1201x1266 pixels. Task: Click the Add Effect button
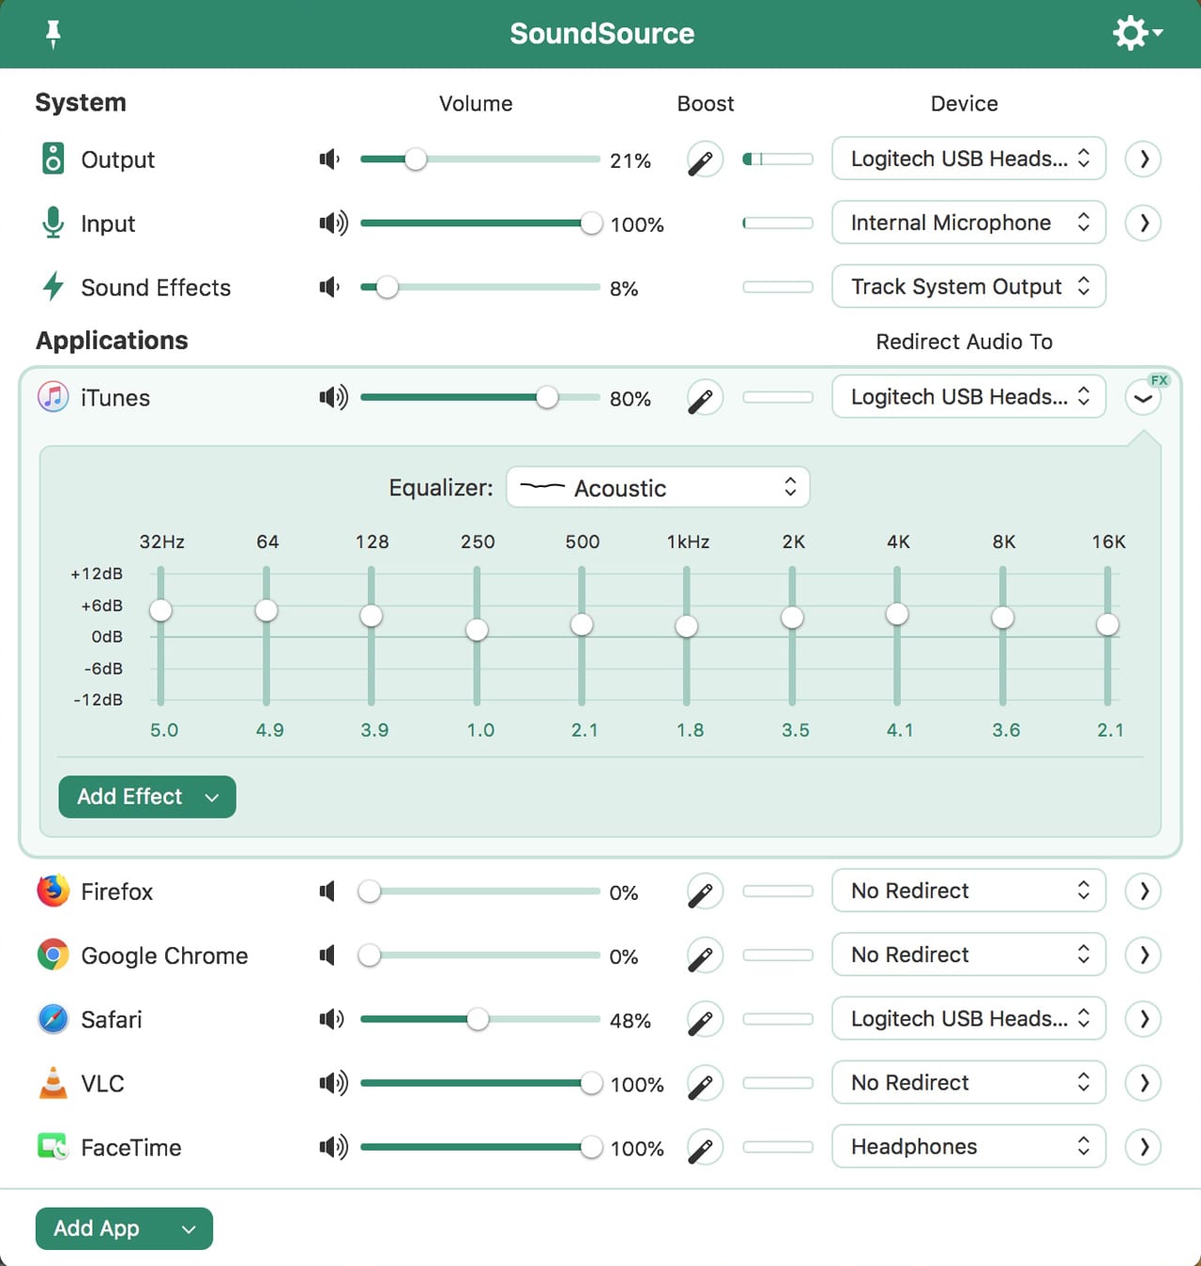pyautogui.click(x=147, y=797)
